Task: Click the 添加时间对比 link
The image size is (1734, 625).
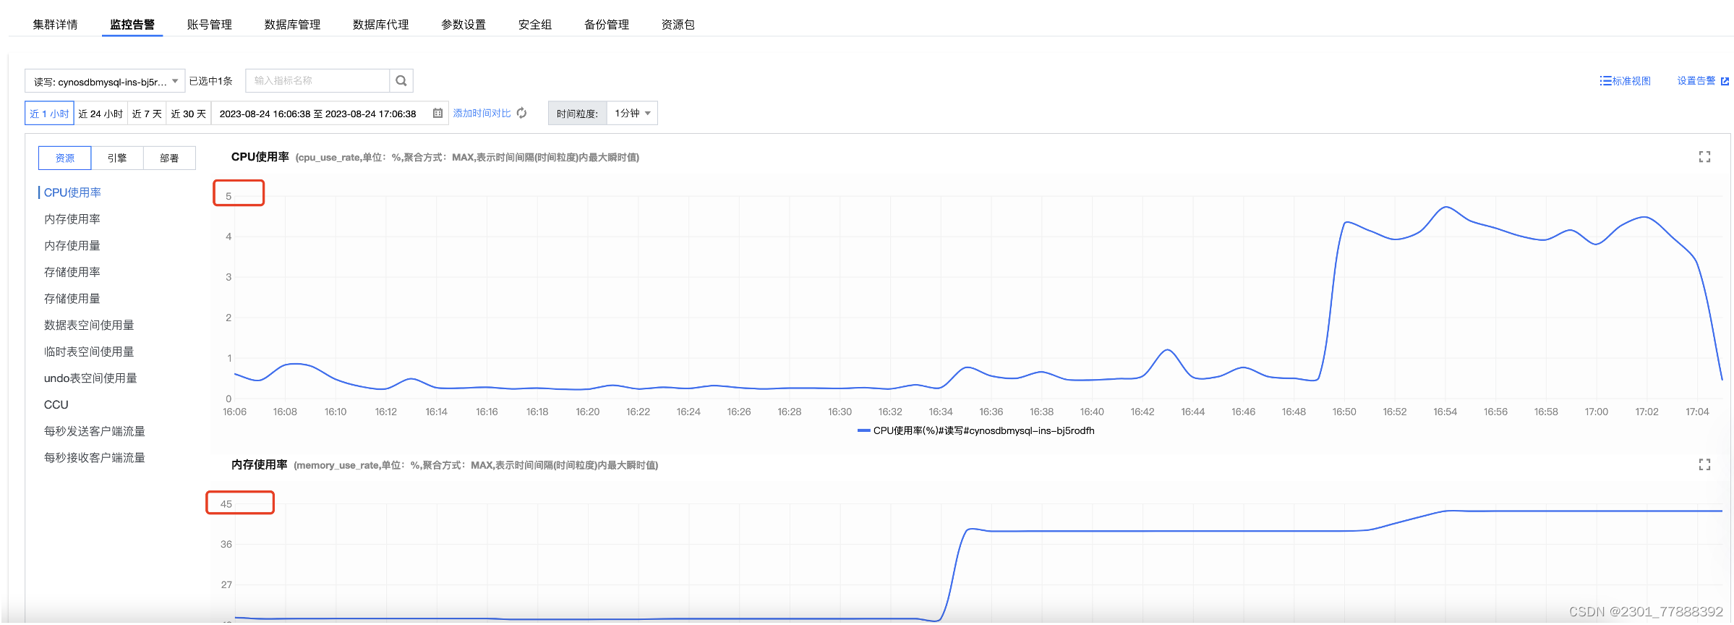Action: [x=482, y=114]
